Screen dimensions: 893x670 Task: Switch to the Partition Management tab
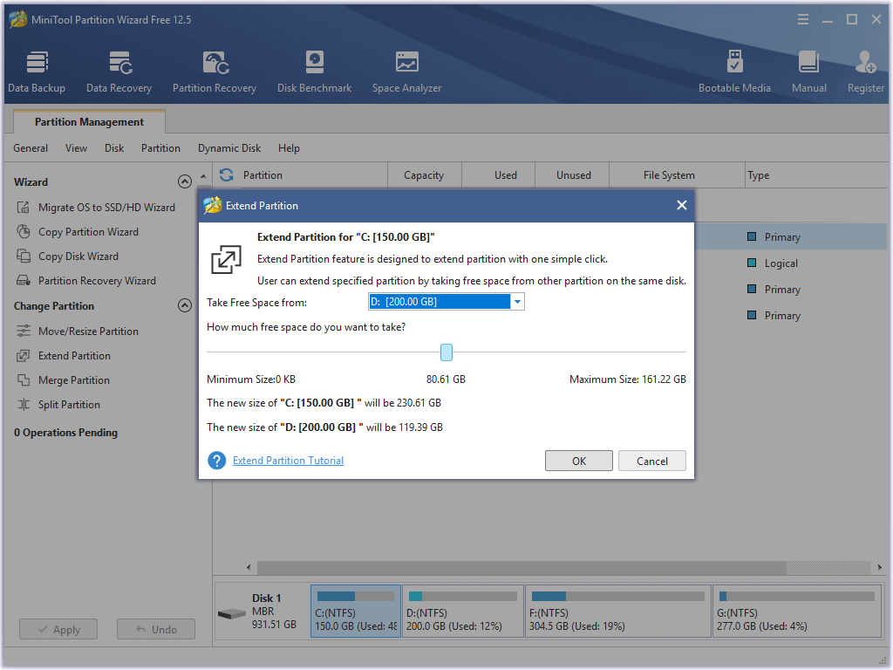pyautogui.click(x=88, y=121)
